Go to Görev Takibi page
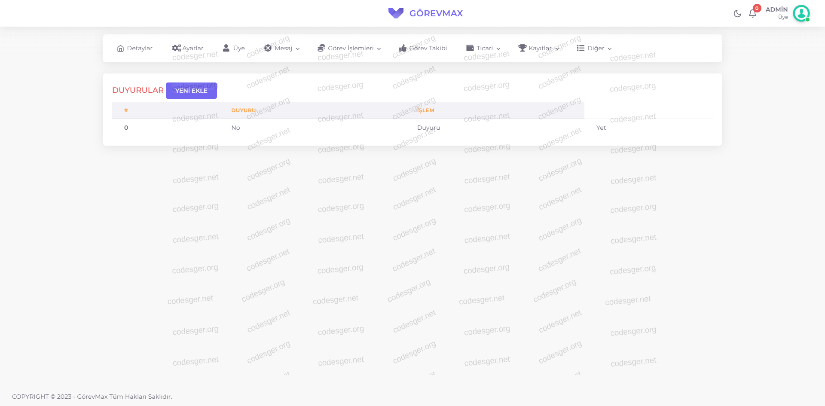825x406 pixels. pos(428,48)
